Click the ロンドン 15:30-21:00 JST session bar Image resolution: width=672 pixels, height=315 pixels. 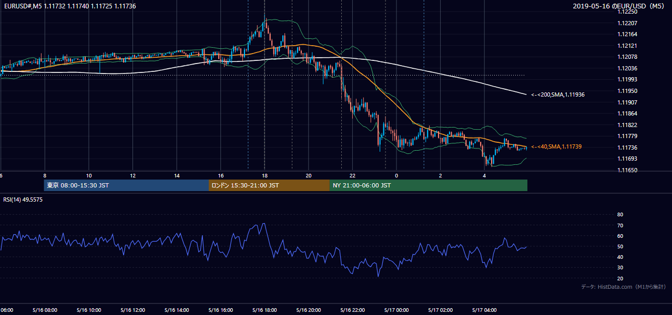coord(269,185)
